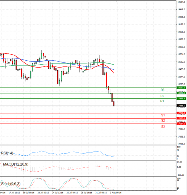
Task: Click the MACD scale value 89.72
Action: coord(180,162)
